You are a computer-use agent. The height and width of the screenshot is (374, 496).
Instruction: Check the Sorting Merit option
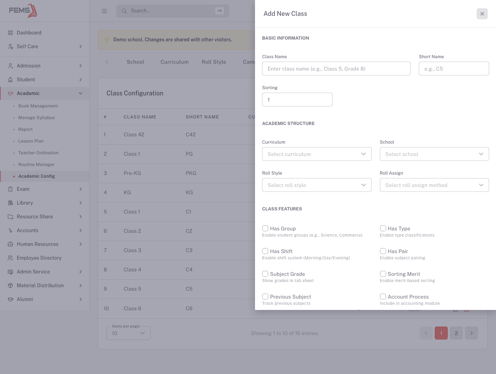pyautogui.click(x=383, y=274)
